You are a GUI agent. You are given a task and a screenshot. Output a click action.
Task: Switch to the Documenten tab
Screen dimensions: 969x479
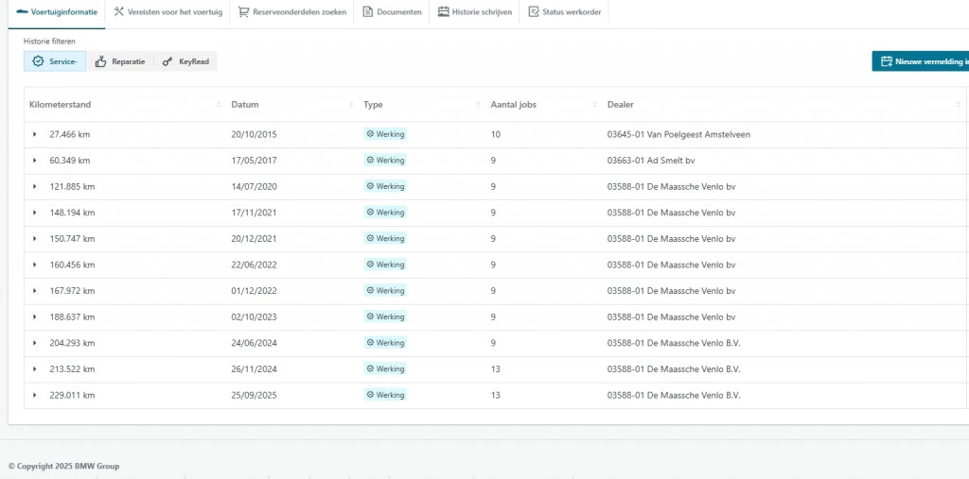click(x=392, y=12)
